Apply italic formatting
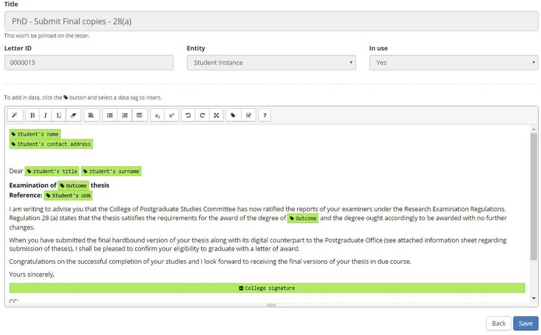Image resolution: width=541 pixels, height=335 pixels. coord(45,116)
